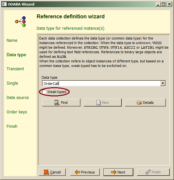Click the Previous left arrow icon
The width and height of the screenshot is (174, 180).
(77, 172)
